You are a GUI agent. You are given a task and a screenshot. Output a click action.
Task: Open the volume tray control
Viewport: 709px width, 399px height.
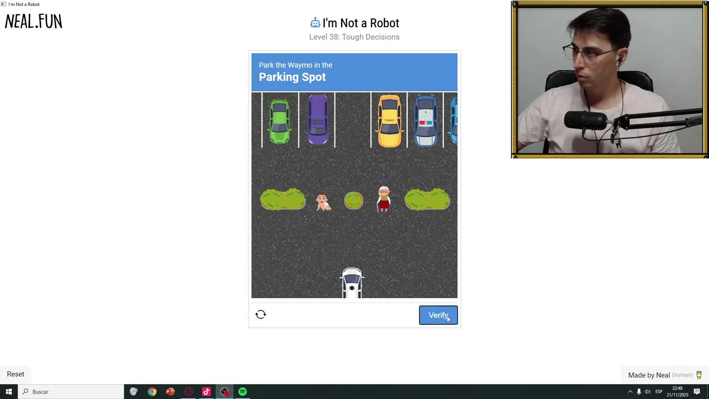pos(648,392)
